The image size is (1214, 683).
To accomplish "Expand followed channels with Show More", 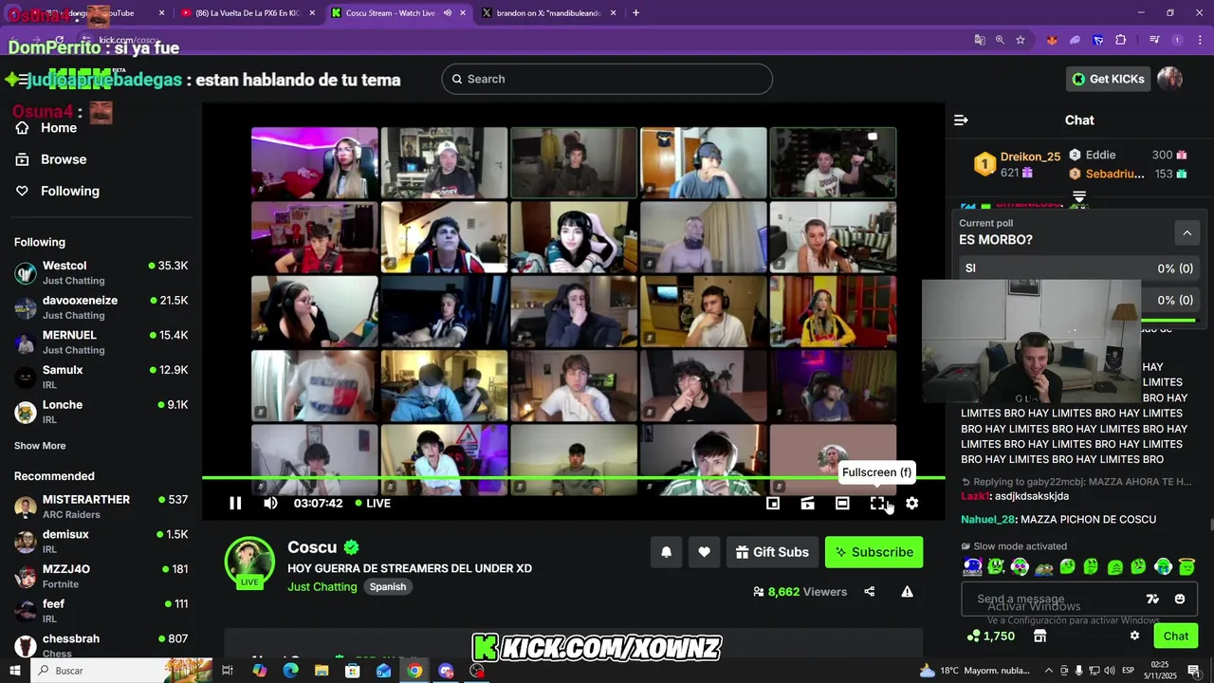I will 40,446.
